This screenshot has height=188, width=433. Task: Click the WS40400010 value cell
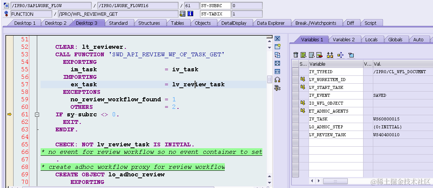coord(403,135)
